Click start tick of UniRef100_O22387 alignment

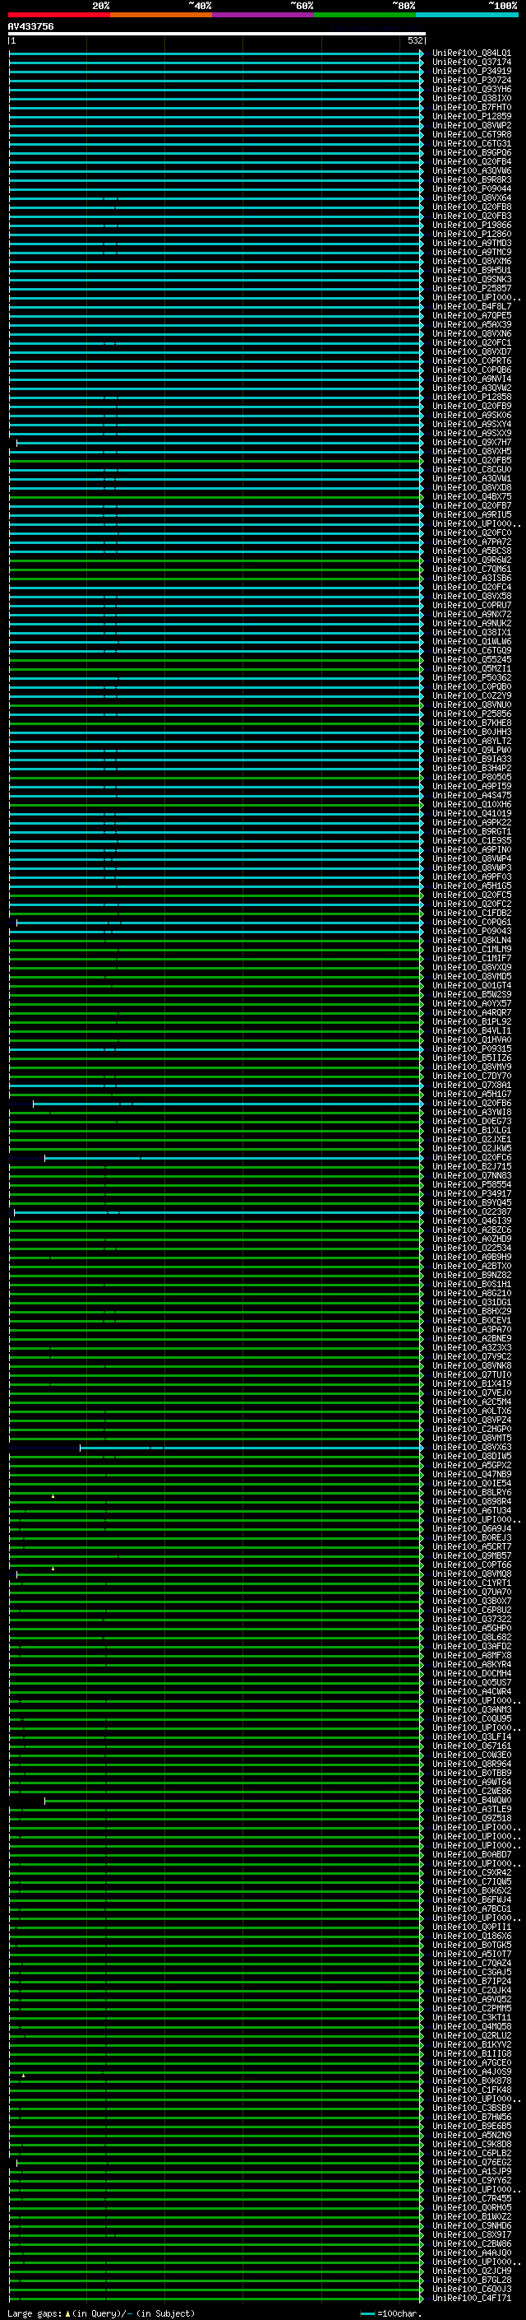point(15,1212)
